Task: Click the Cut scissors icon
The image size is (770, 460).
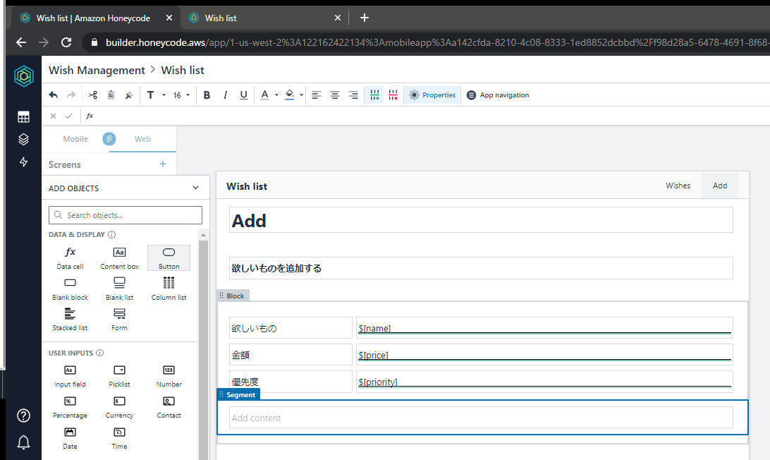Action: [x=93, y=95]
